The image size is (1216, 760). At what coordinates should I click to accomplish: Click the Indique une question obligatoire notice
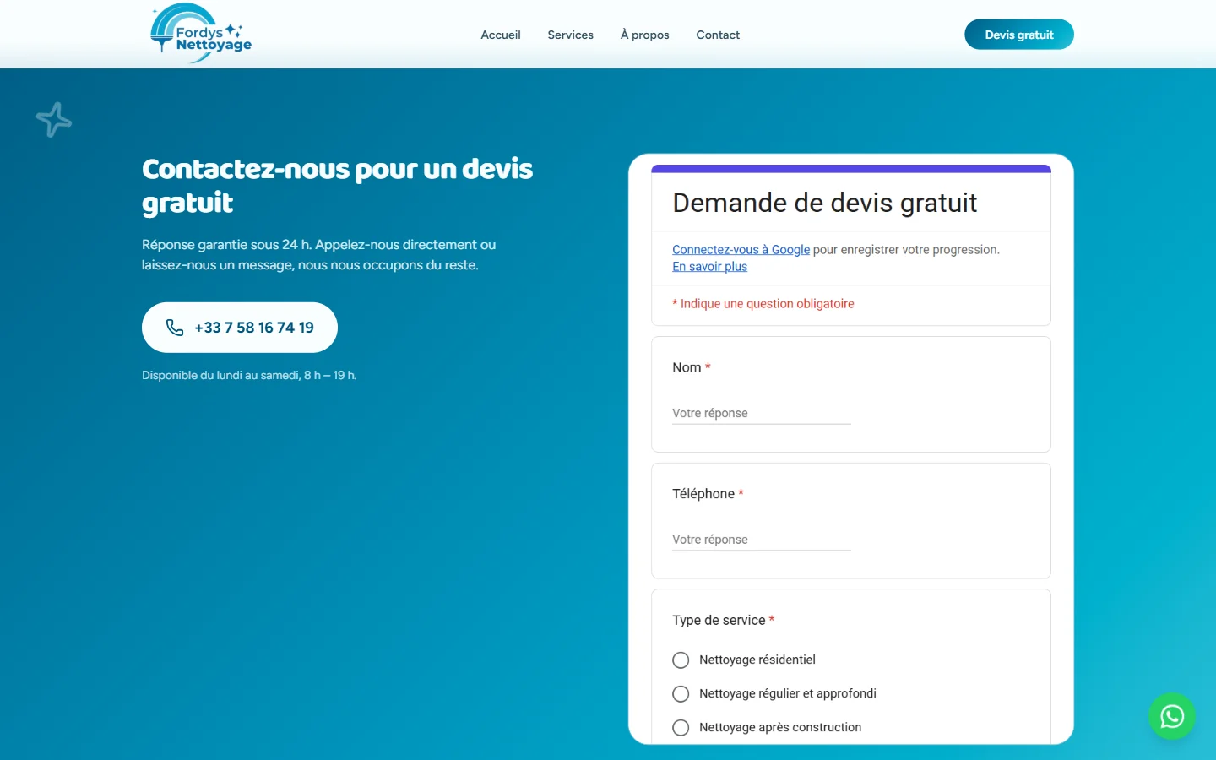(x=763, y=304)
